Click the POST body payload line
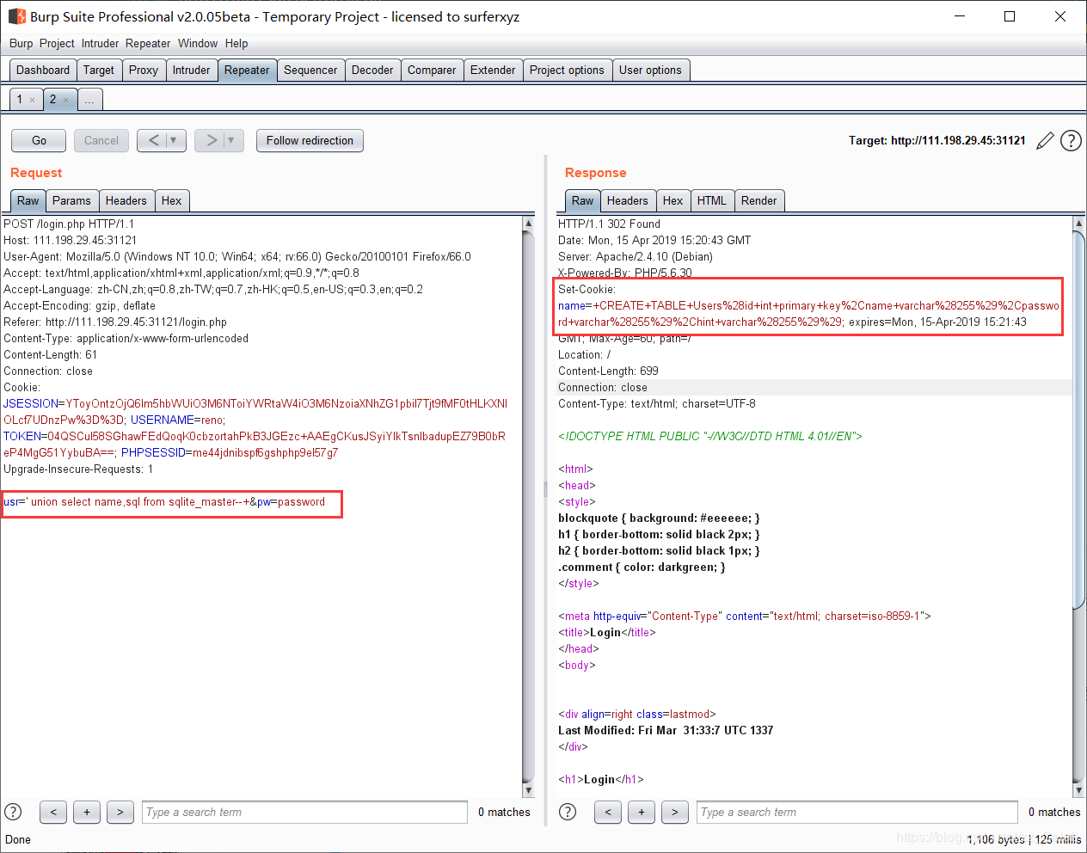Viewport: 1087px width, 853px height. (164, 502)
